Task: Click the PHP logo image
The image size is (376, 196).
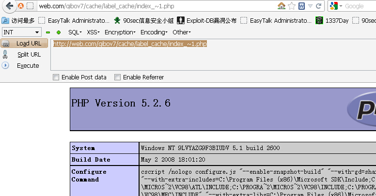Action: tap(361, 109)
